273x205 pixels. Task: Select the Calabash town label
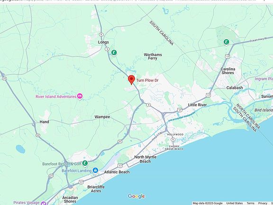pos(235,88)
